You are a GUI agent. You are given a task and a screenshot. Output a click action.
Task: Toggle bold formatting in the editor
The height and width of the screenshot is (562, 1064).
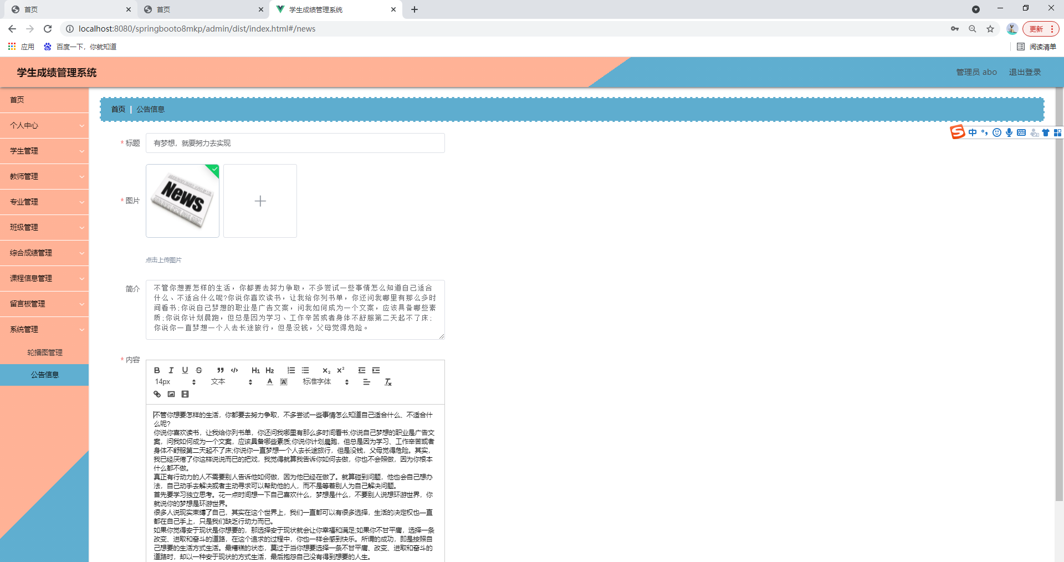(157, 370)
